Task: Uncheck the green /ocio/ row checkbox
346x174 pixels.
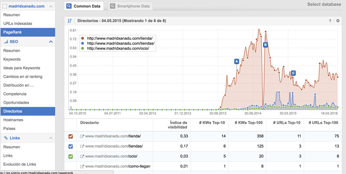Action: (70, 156)
